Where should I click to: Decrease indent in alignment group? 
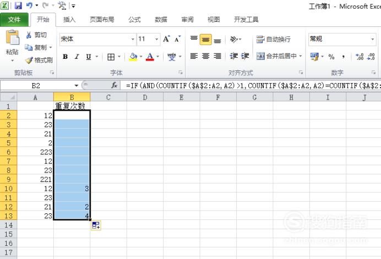tap(234, 56)
